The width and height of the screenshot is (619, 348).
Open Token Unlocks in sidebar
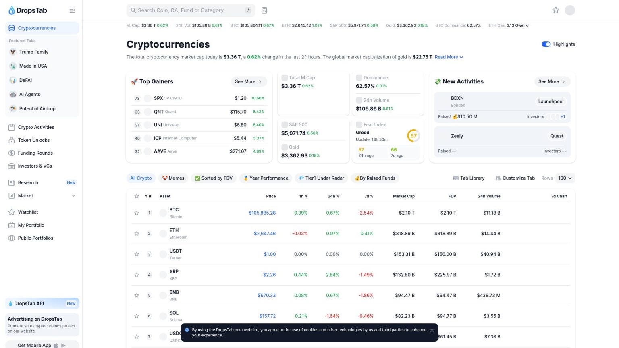pos(34,140)
